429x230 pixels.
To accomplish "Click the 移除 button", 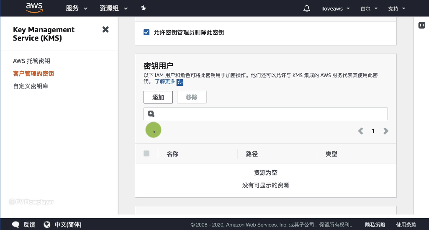I will [x=192, y=97].
